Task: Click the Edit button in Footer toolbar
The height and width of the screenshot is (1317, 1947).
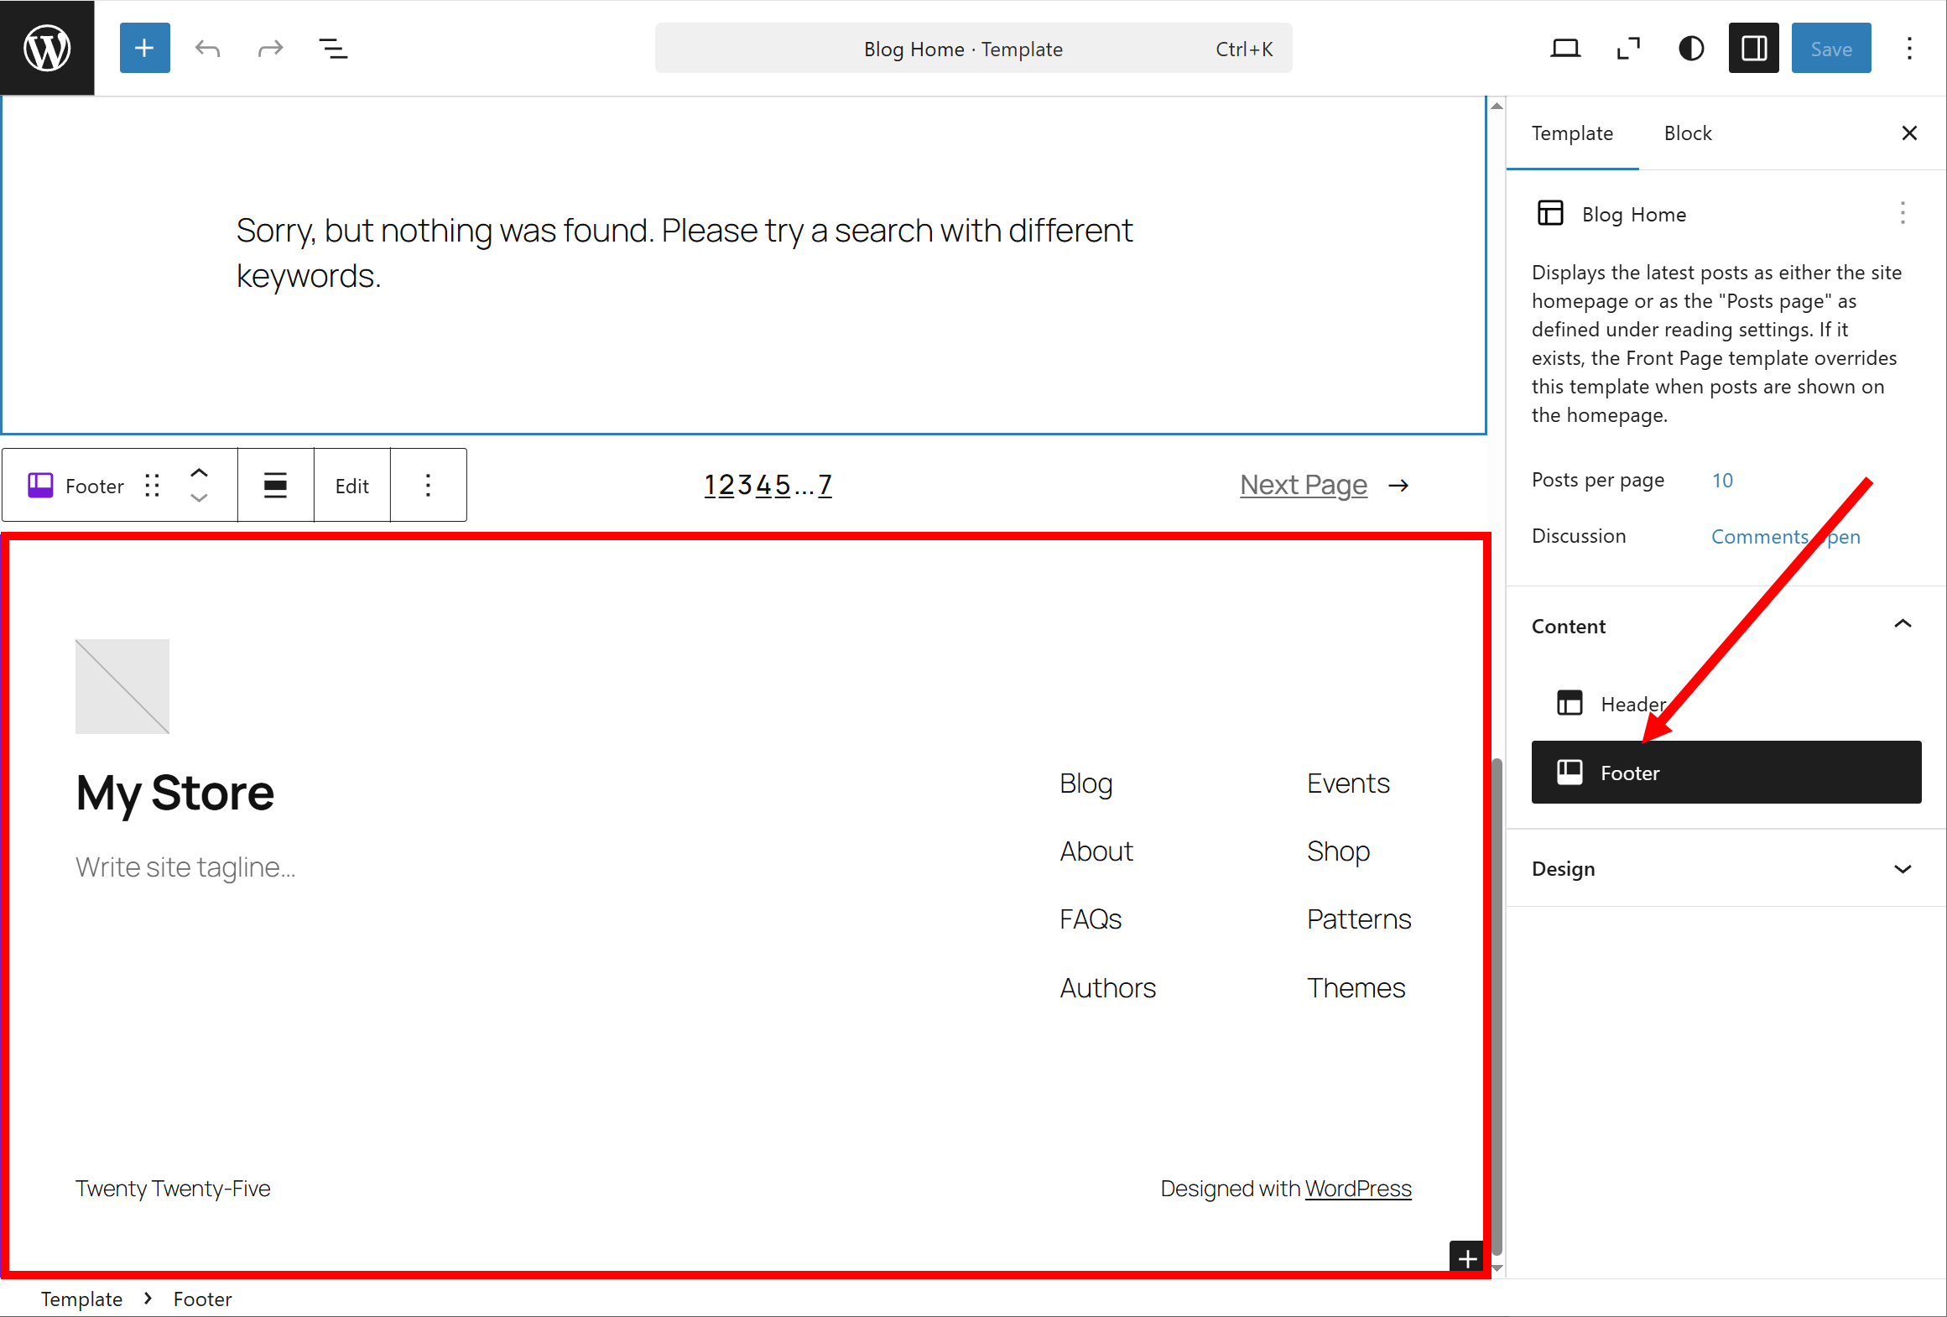Action: click(x=351, y=486)
